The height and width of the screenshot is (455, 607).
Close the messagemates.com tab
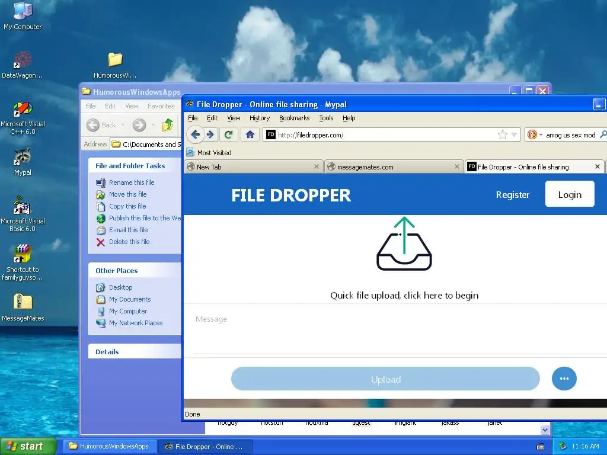pyautogui.click(x=457, y=166)
